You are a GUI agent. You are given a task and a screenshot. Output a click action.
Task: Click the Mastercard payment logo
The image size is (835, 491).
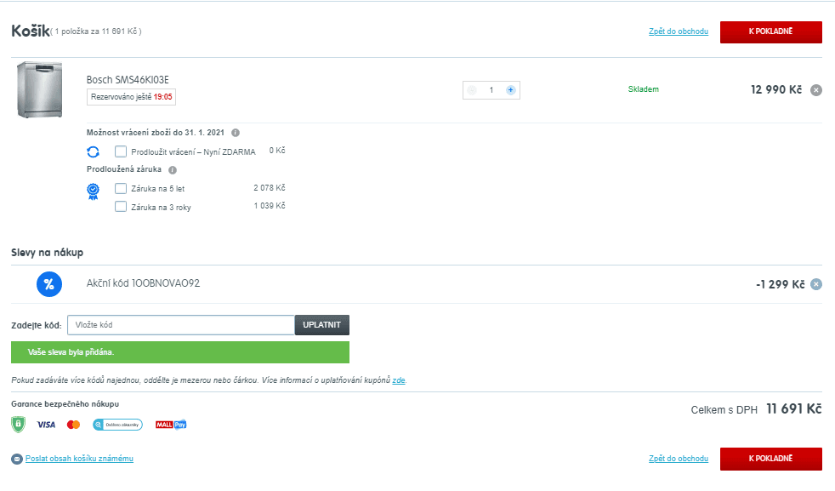[73, 425]
